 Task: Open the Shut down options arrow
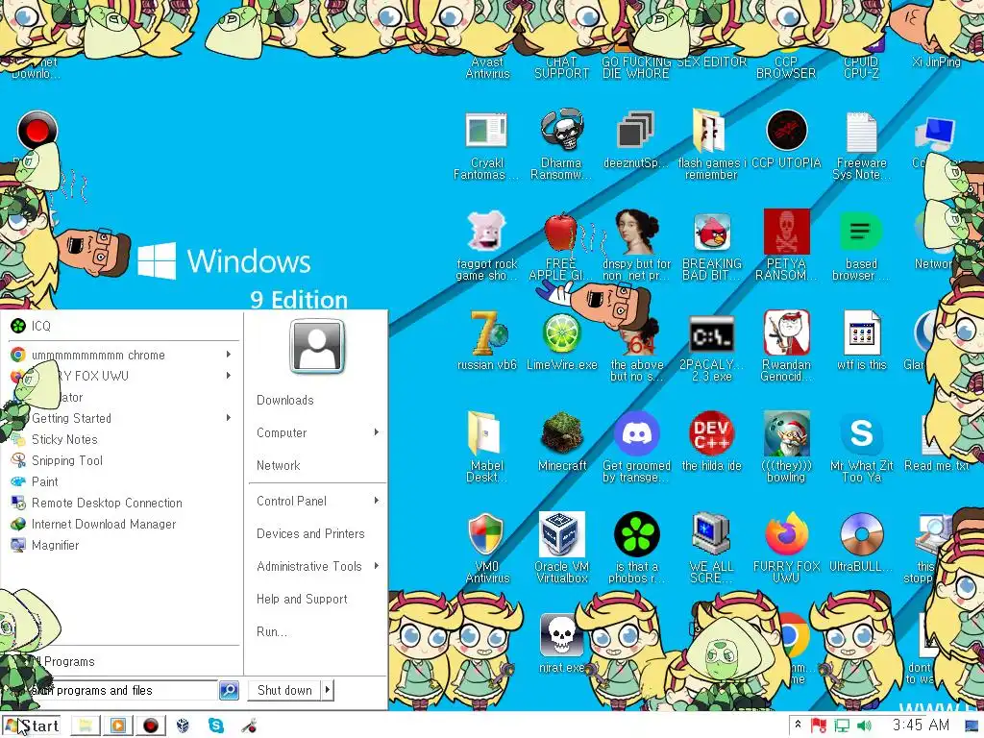tap(327, 690)
